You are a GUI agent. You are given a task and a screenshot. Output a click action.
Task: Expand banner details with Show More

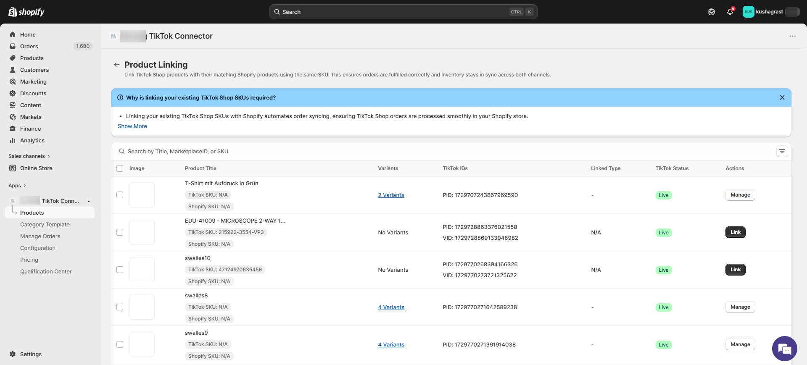[x=132, y=126]
